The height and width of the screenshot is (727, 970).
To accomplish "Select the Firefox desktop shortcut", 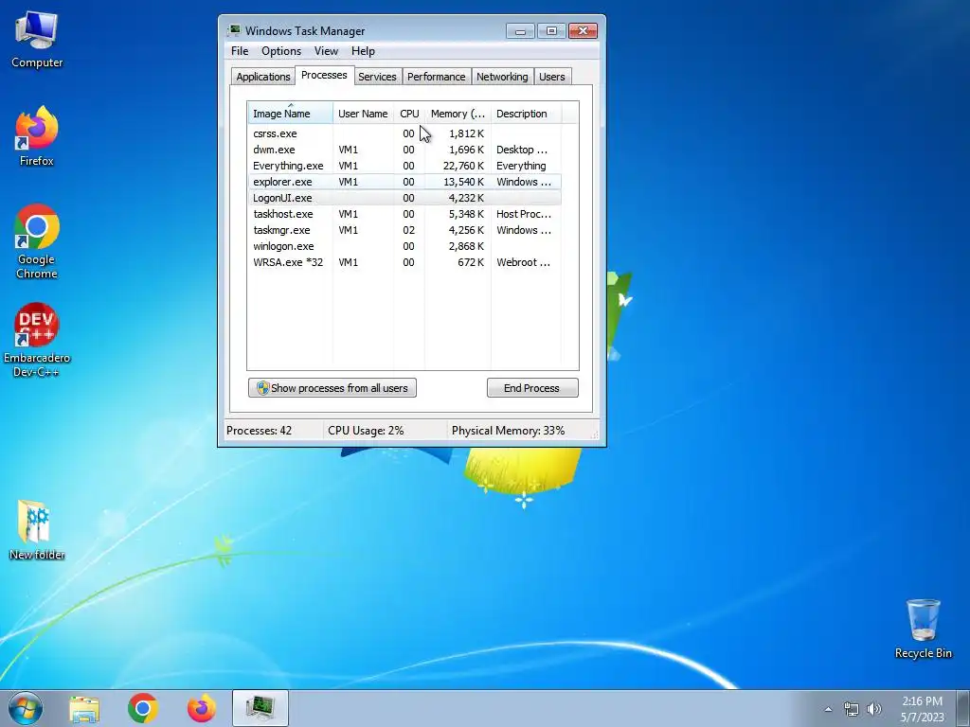I will coord(37,136).
